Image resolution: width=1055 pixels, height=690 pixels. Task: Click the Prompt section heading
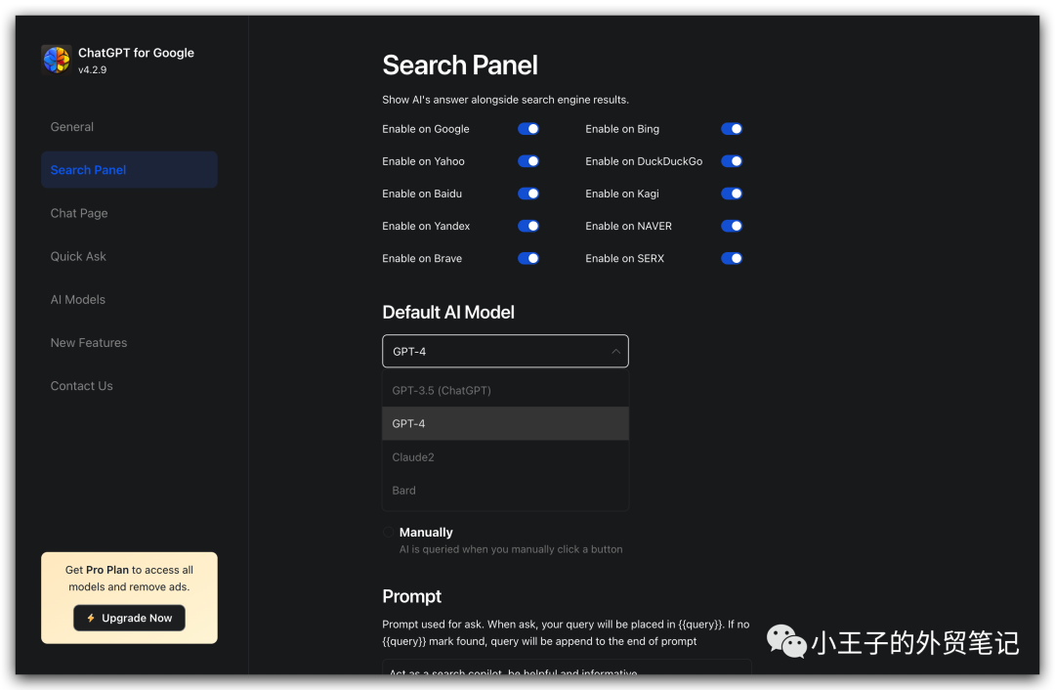pyautogui.click(x=412, y=596)
